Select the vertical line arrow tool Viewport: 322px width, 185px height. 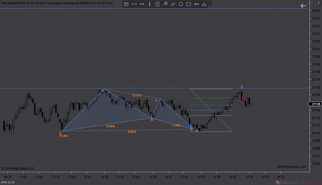(149, 4)
